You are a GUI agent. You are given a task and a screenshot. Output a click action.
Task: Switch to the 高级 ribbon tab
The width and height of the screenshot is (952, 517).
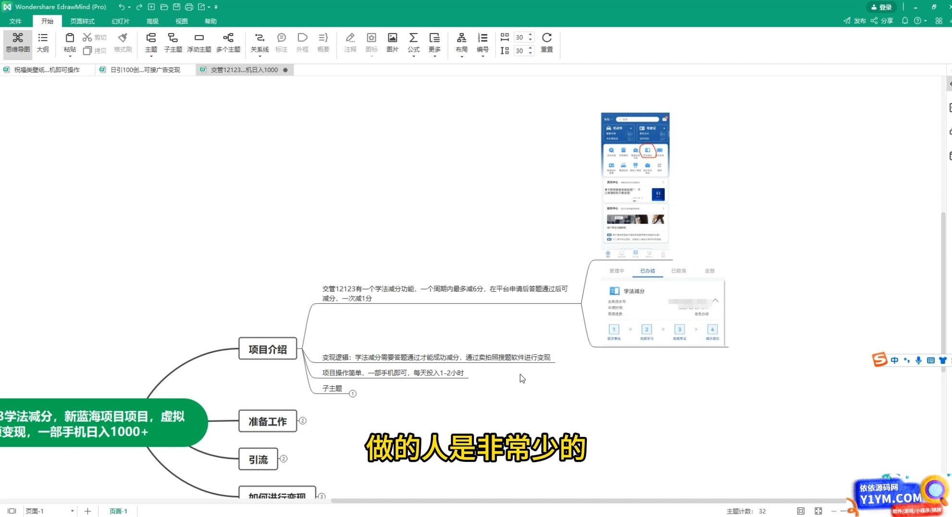coord(152,21)
